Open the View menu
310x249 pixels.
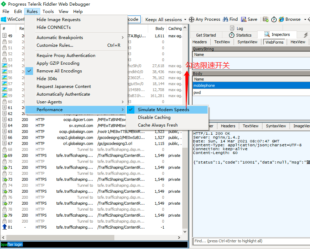pos(63,12)
